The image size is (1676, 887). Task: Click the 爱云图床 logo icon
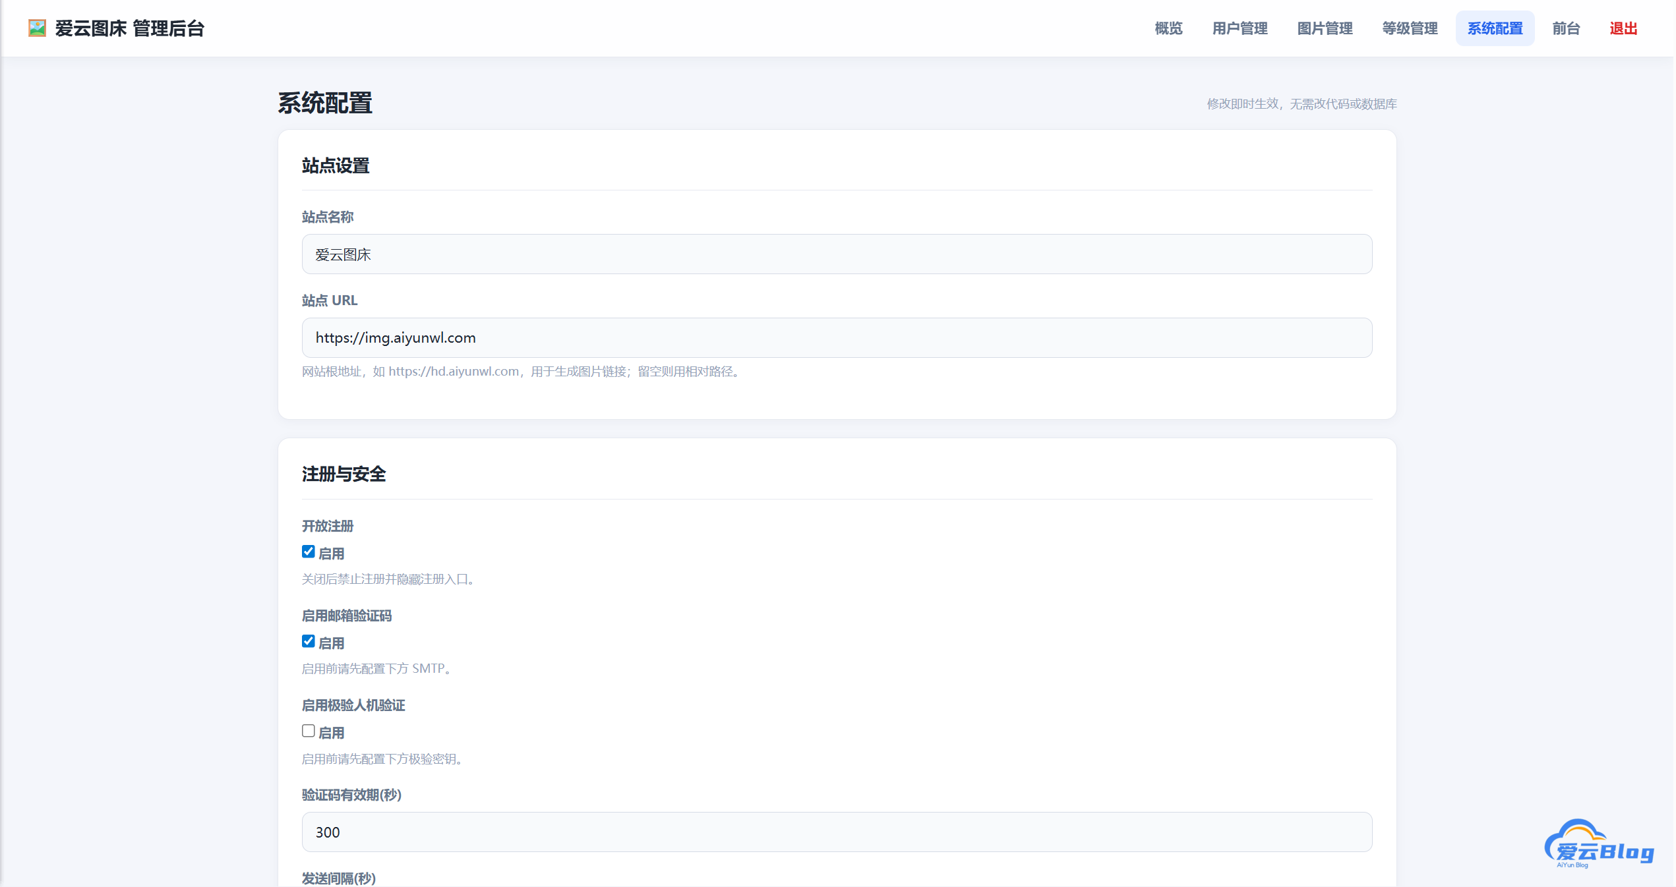pyautogui.click(x=37, y=28)
